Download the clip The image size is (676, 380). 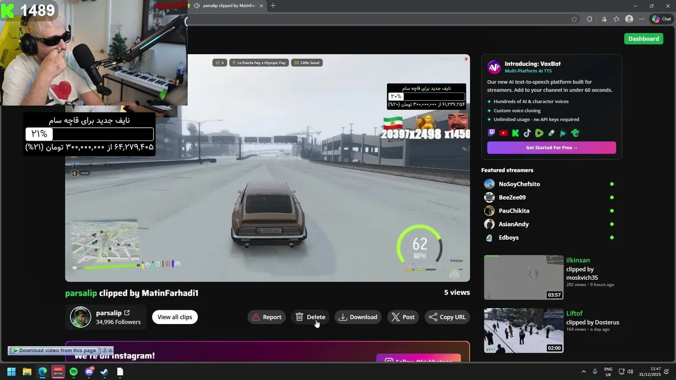click(x=358, y=317)
